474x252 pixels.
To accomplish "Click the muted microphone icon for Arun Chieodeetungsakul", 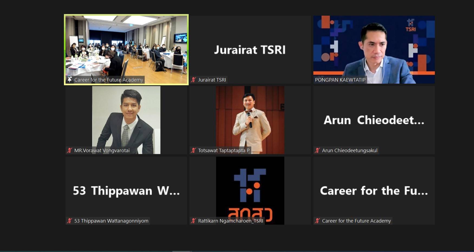I will pos(317,151).
